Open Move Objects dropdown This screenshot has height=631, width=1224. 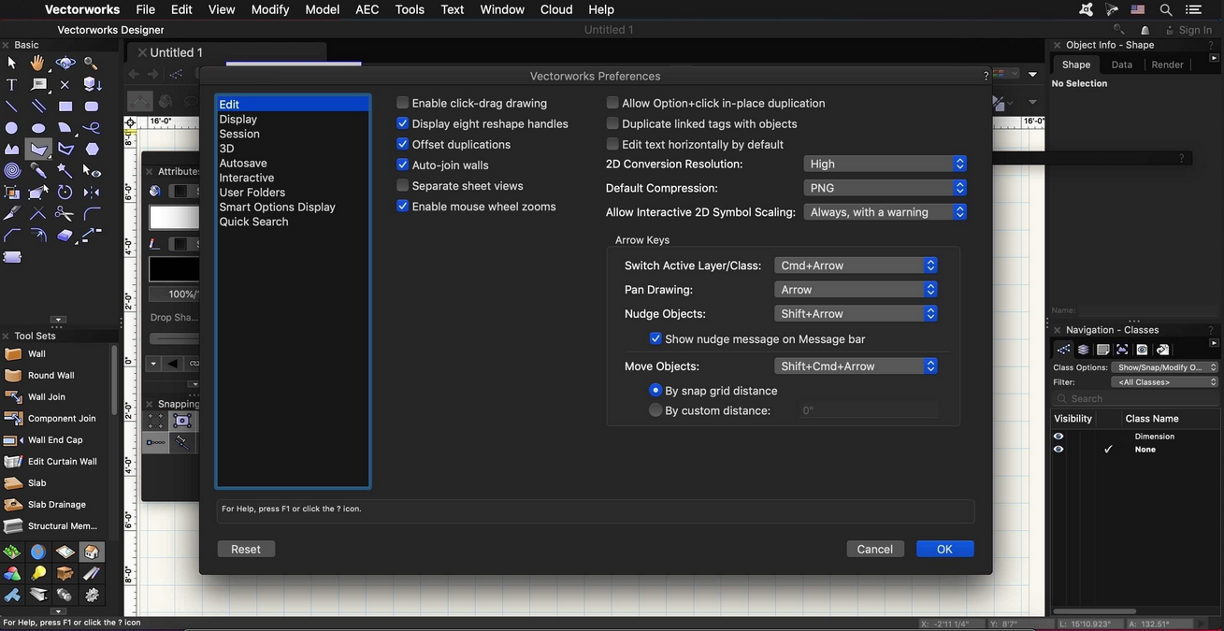coord(856,366)
